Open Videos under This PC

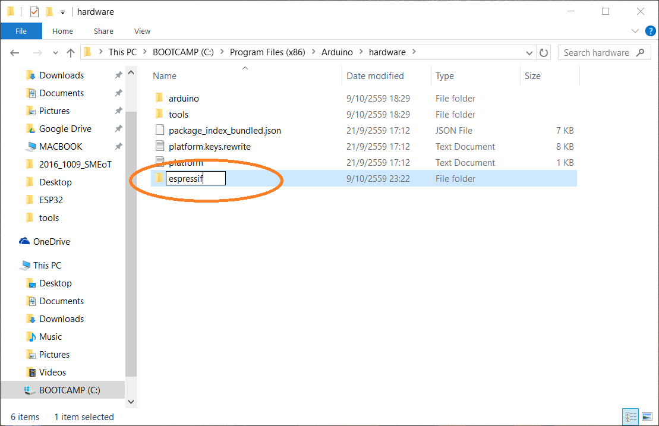52,373
